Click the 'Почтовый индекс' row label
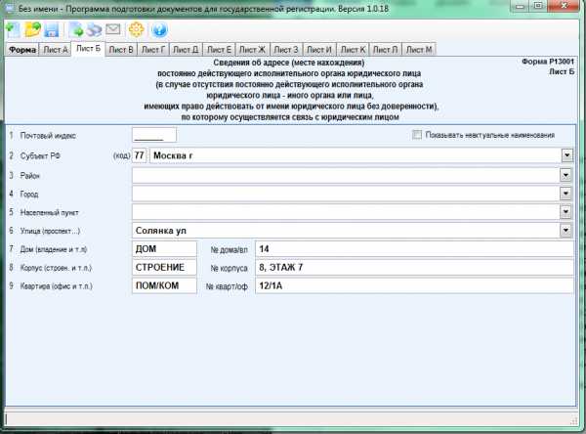 click(x=48, y=136)
